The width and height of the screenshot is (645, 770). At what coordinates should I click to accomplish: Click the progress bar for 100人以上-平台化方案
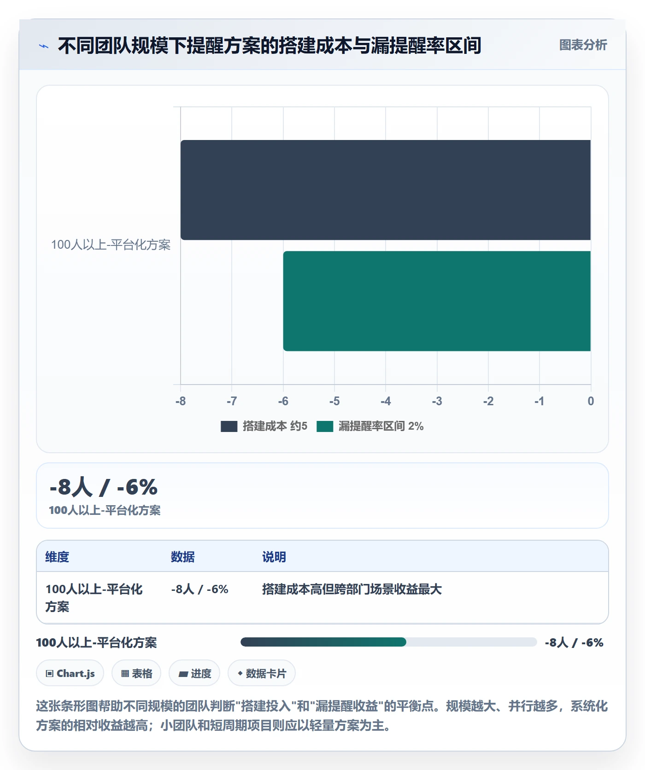[x=388, y=642]
